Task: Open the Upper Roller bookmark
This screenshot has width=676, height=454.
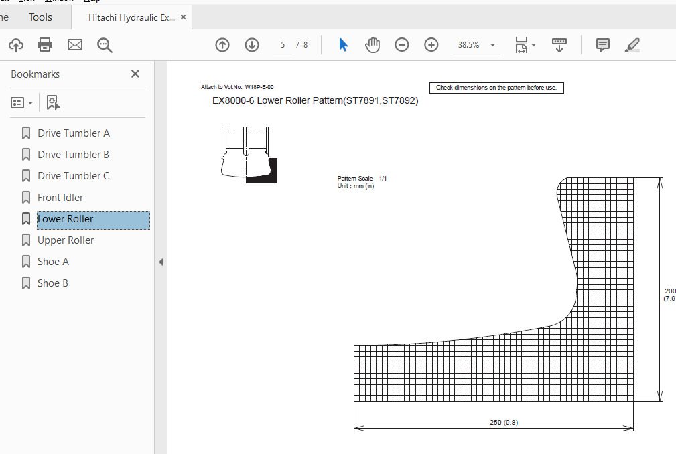Action: (x=66, y=240)
